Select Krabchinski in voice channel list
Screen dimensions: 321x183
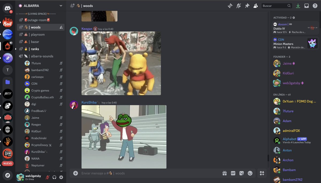(44, 138)
